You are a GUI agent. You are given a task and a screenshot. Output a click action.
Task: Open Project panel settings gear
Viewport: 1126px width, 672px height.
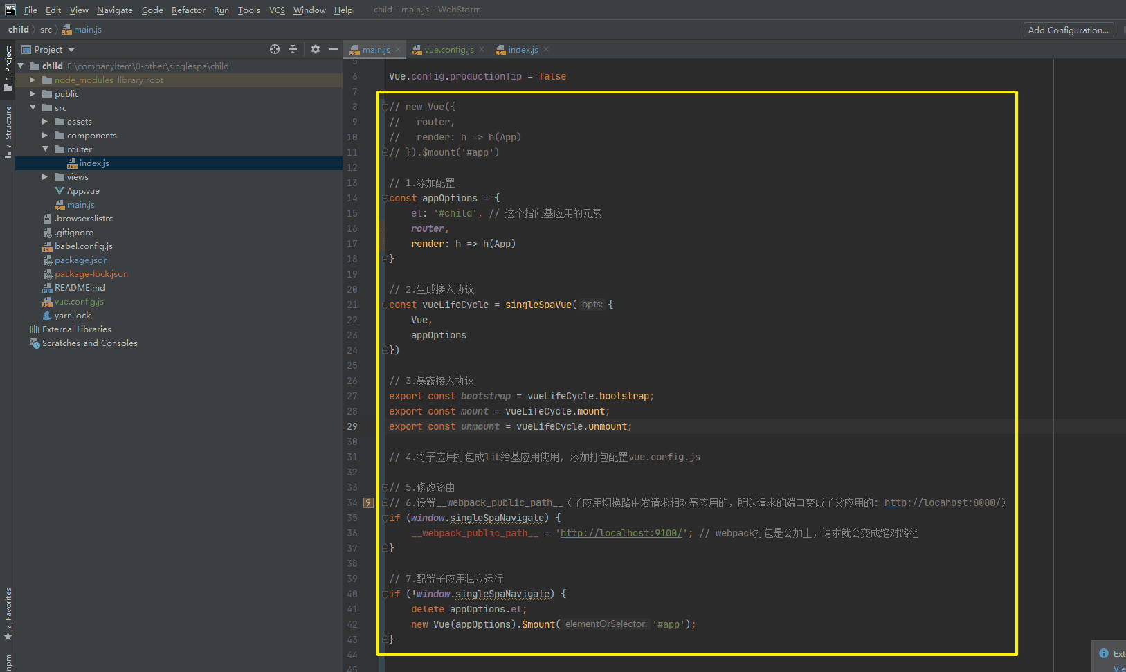click(316, 49)
